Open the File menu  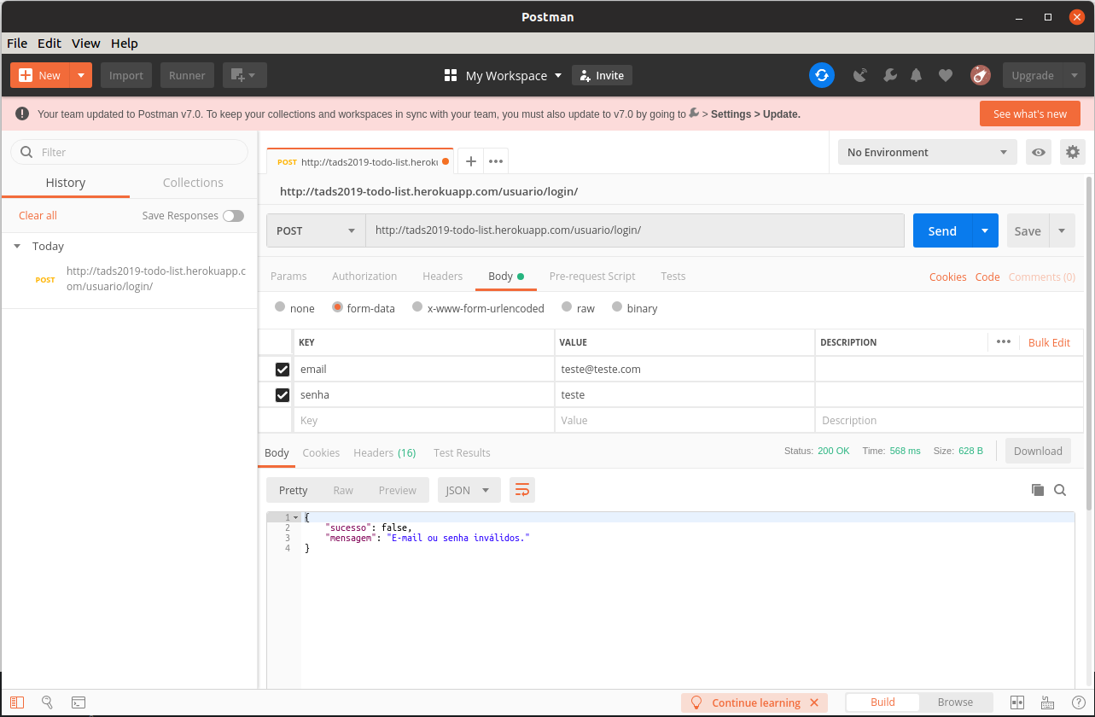17,44
